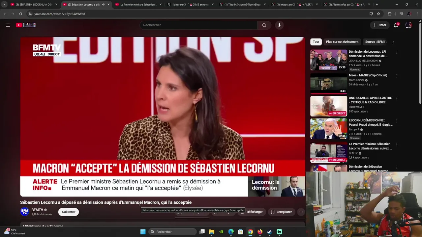Screen dimensions: 422x237
Task: Open the Chrome three-dot menu
Action: [417, 14]
